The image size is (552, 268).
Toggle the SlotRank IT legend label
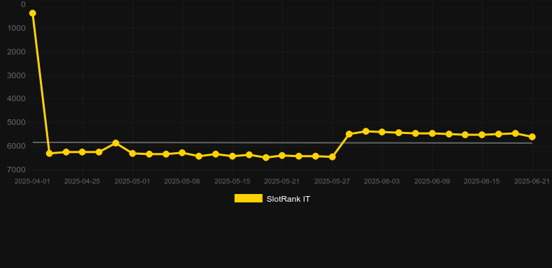pos(289,199)
